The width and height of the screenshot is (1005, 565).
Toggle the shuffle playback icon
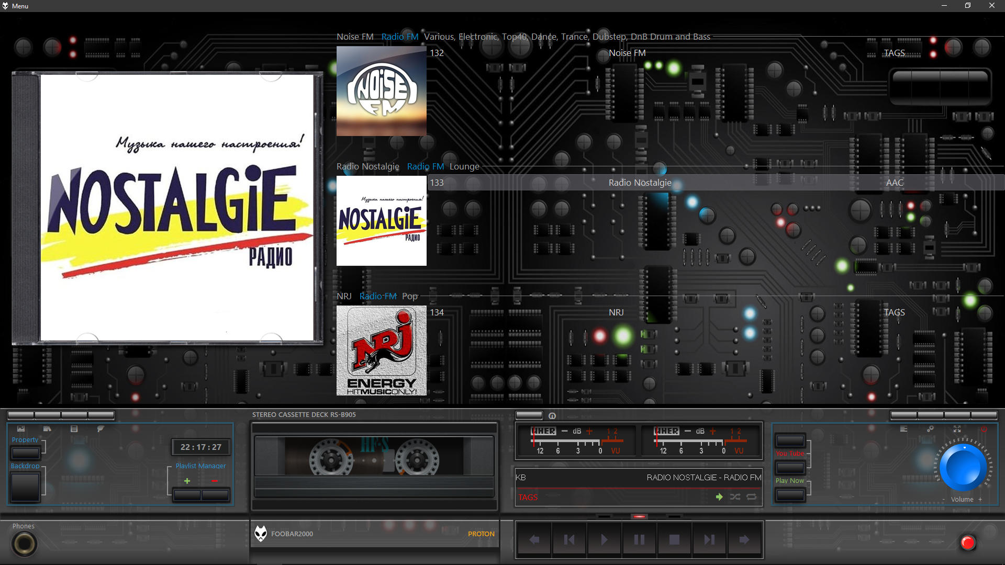click(735, 497)
